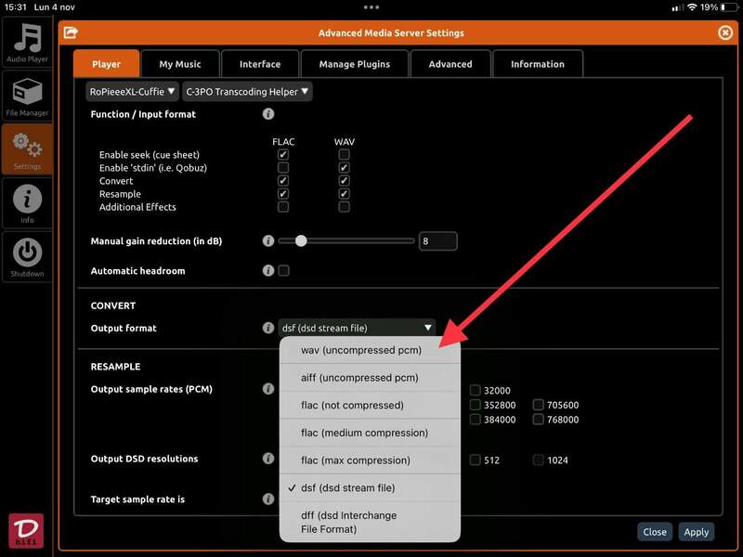This screenshot has width=743, height=557.
Task: Click info icon beside Manual gain reduction
Action: click(x=268, y=241)
